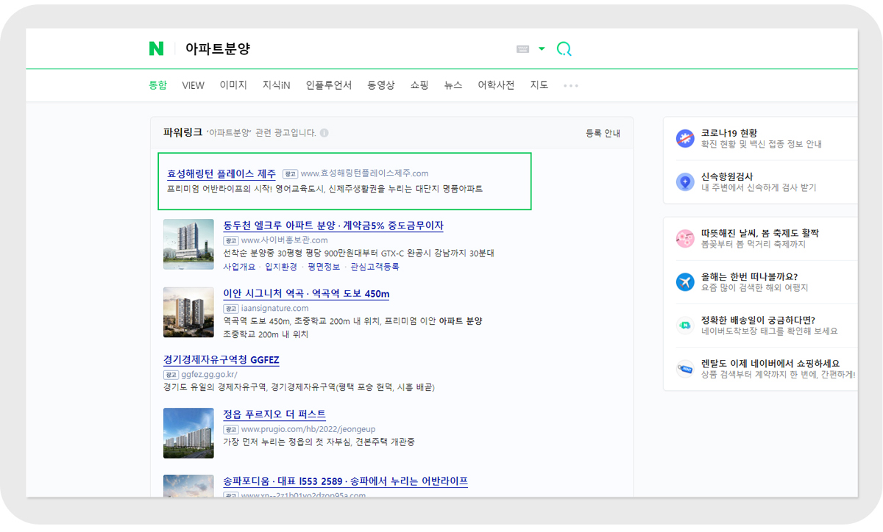Open 렌탈도 이제 네이버에서 쇼핑하세요 link
Image resolution: width=883 pixels, height=532 pixels.
pos(770,363)
